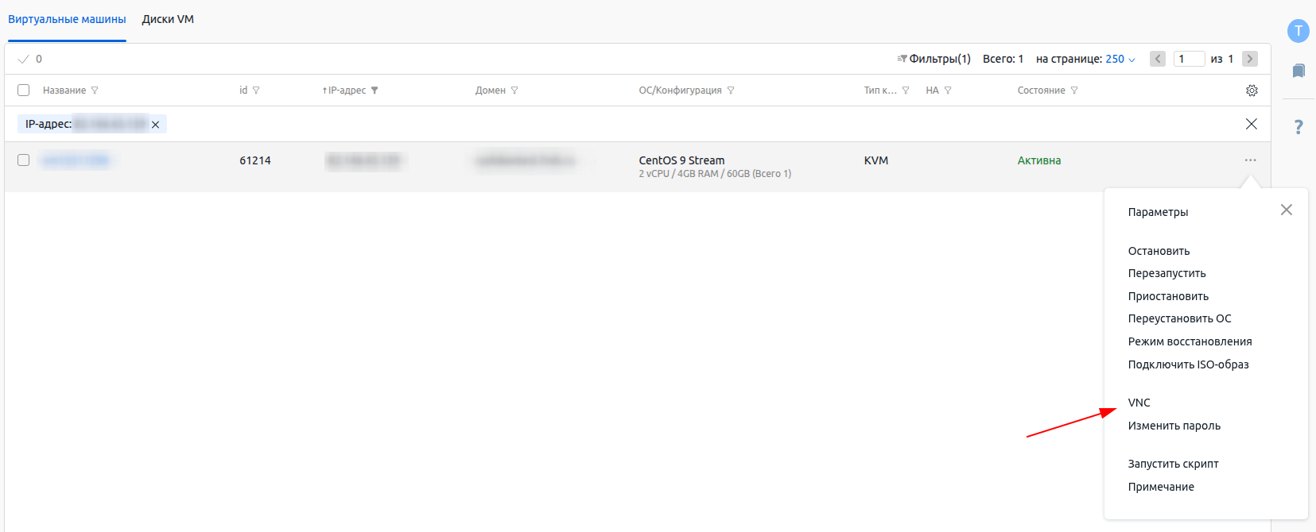
Task: Click the Название column filter icon
Action: (95, 91)
